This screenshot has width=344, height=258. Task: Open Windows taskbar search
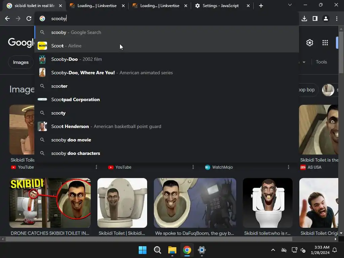pyautogui.click(x=157, y=250)
